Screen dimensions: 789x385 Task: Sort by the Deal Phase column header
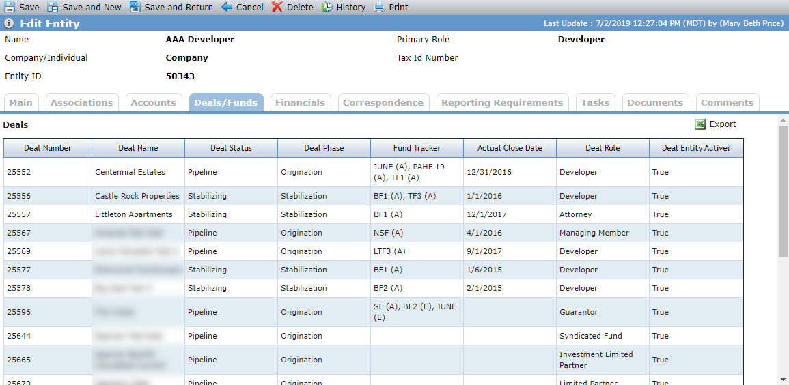(324, 148)
